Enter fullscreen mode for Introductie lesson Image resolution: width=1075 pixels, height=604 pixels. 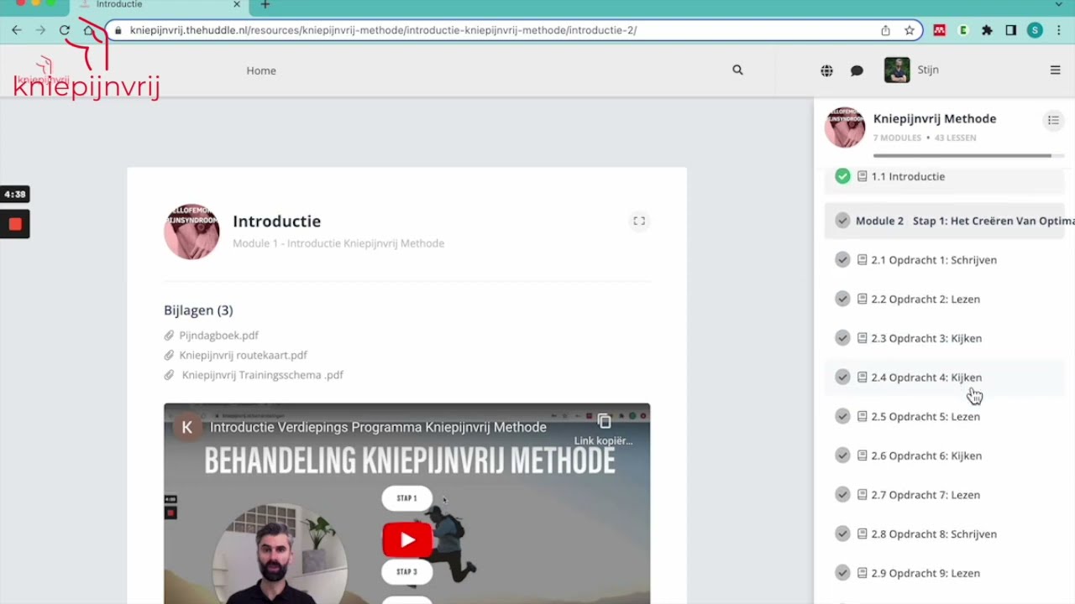coord(639,221)
